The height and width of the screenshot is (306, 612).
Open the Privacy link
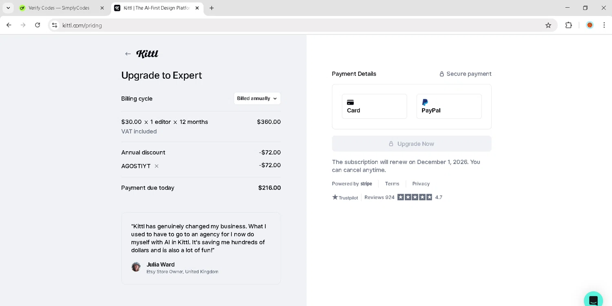[x=421, y=184]
